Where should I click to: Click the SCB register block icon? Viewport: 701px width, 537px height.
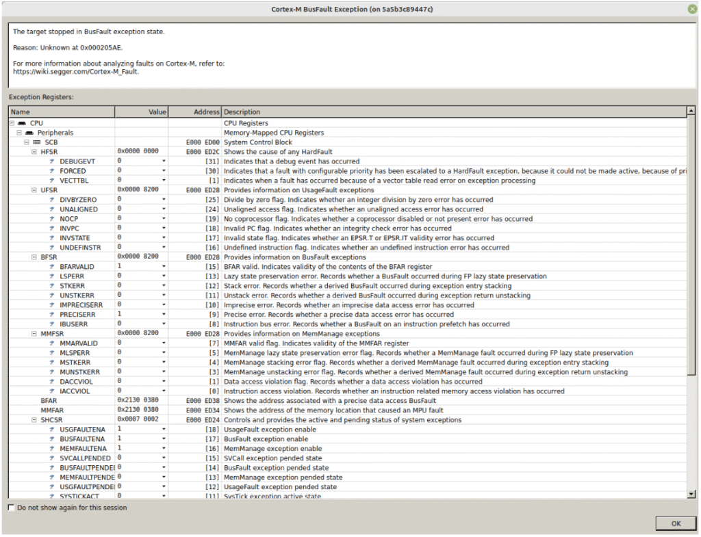click(37, 142)
